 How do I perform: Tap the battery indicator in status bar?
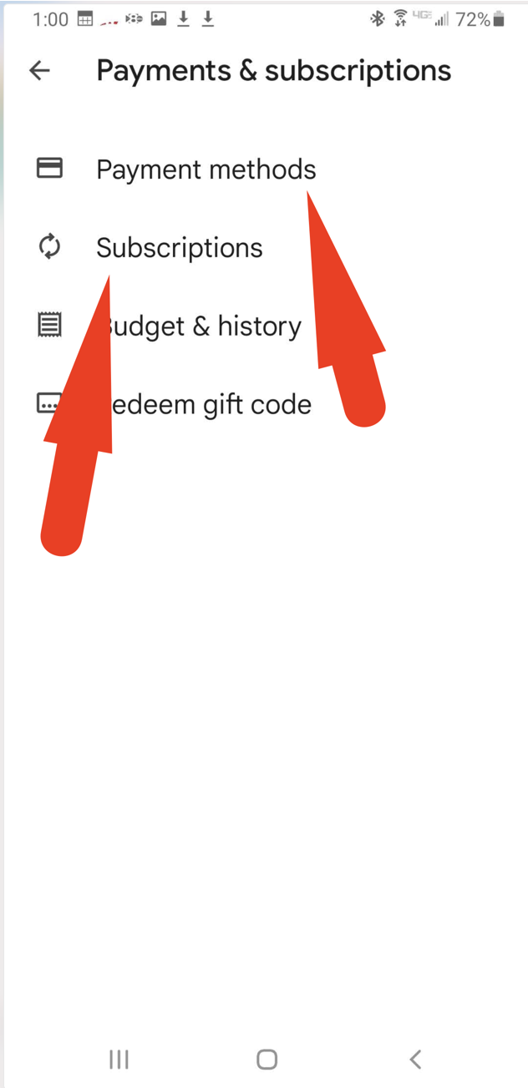499,19
